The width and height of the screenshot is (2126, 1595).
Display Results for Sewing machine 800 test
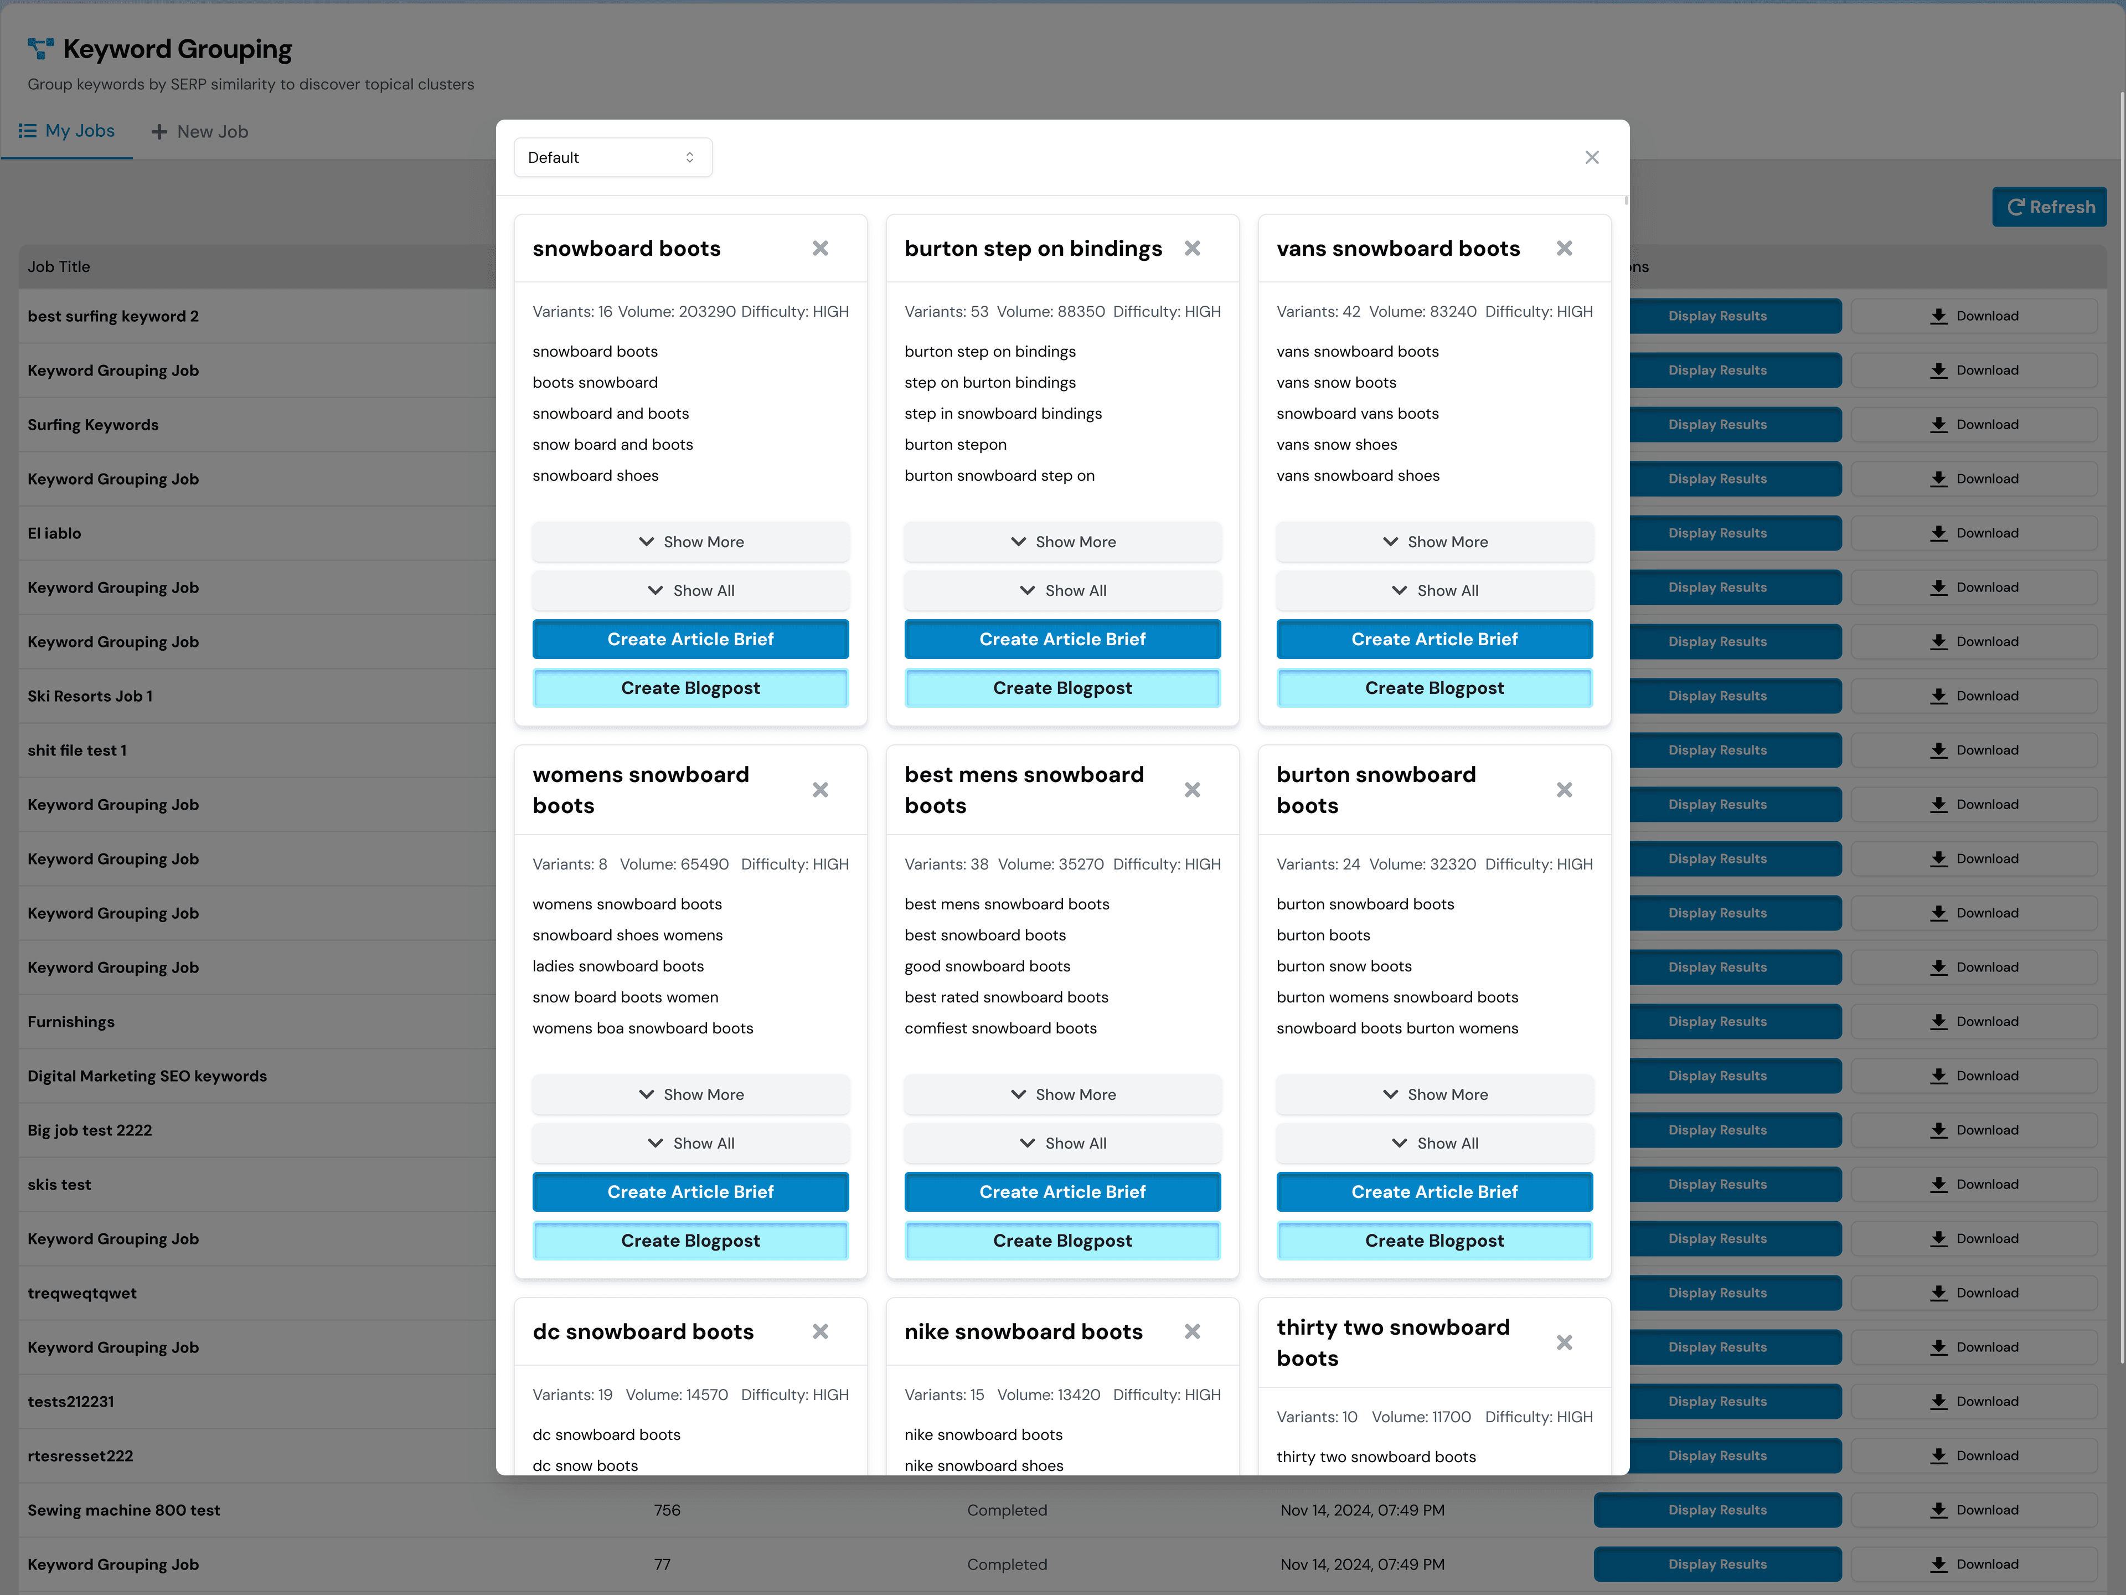[1716, 1509]
